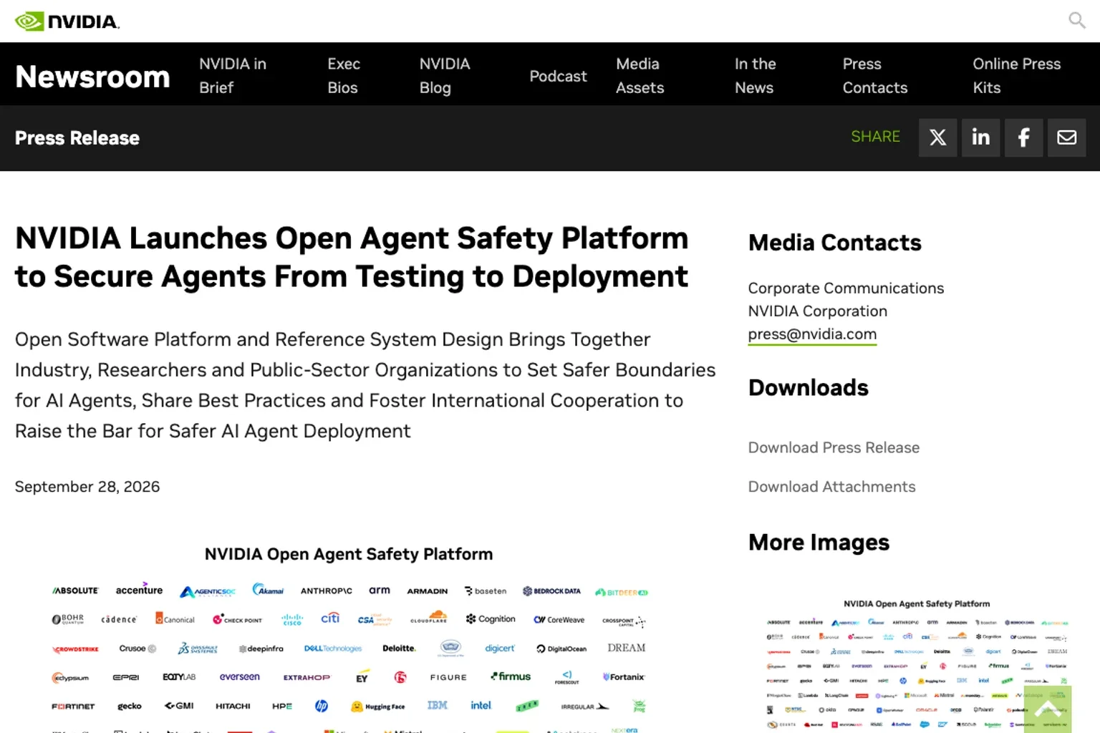Viewport: 1100px width, 733px height.
Task: Click the back-to-top arrow button
Action: [1048, 709]
